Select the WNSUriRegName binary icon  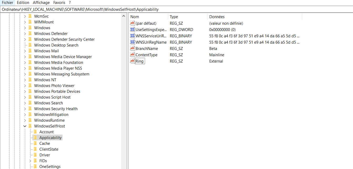pos(132,42)
